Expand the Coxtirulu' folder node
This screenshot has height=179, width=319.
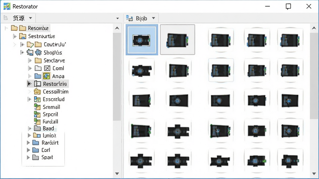[x=22, y=44]
